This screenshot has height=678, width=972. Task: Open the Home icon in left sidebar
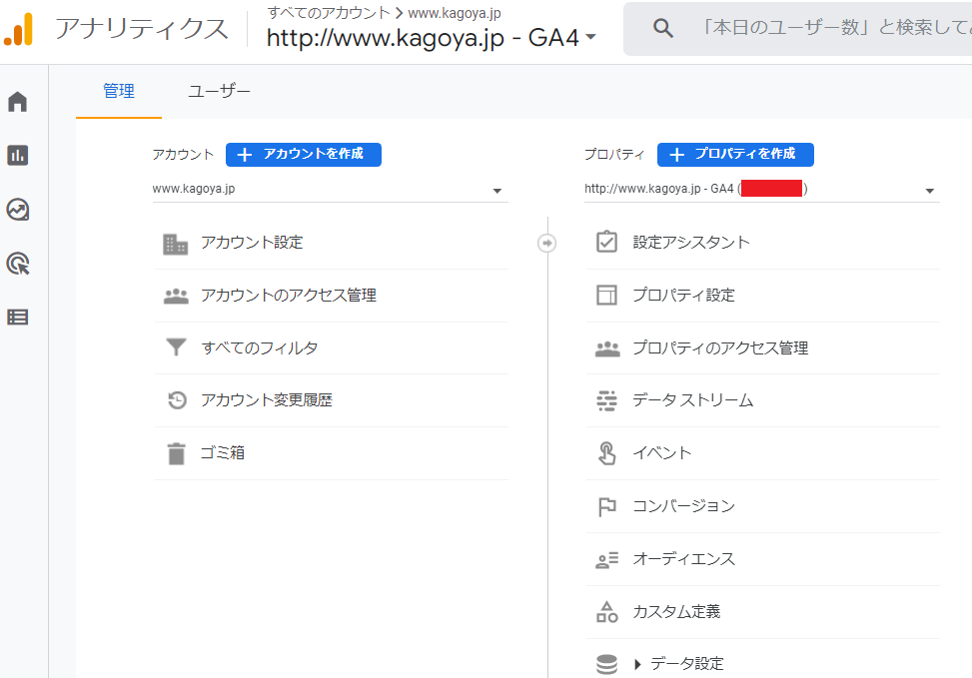pos(17,102)
